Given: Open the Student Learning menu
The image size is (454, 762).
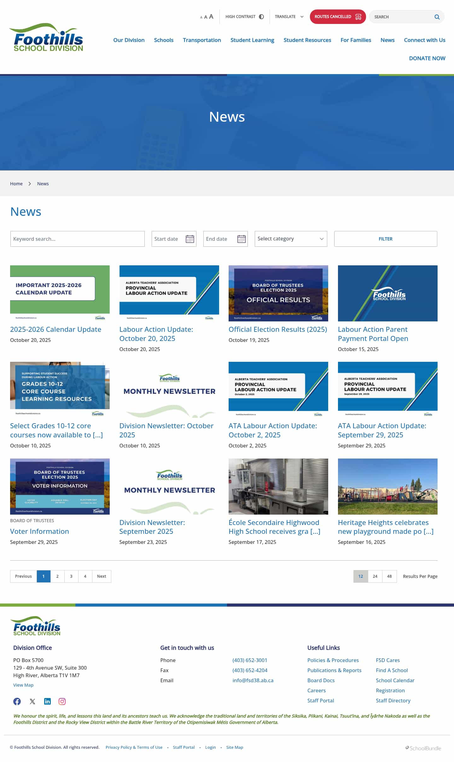Looking at the screenshot, I should (252, 40).
